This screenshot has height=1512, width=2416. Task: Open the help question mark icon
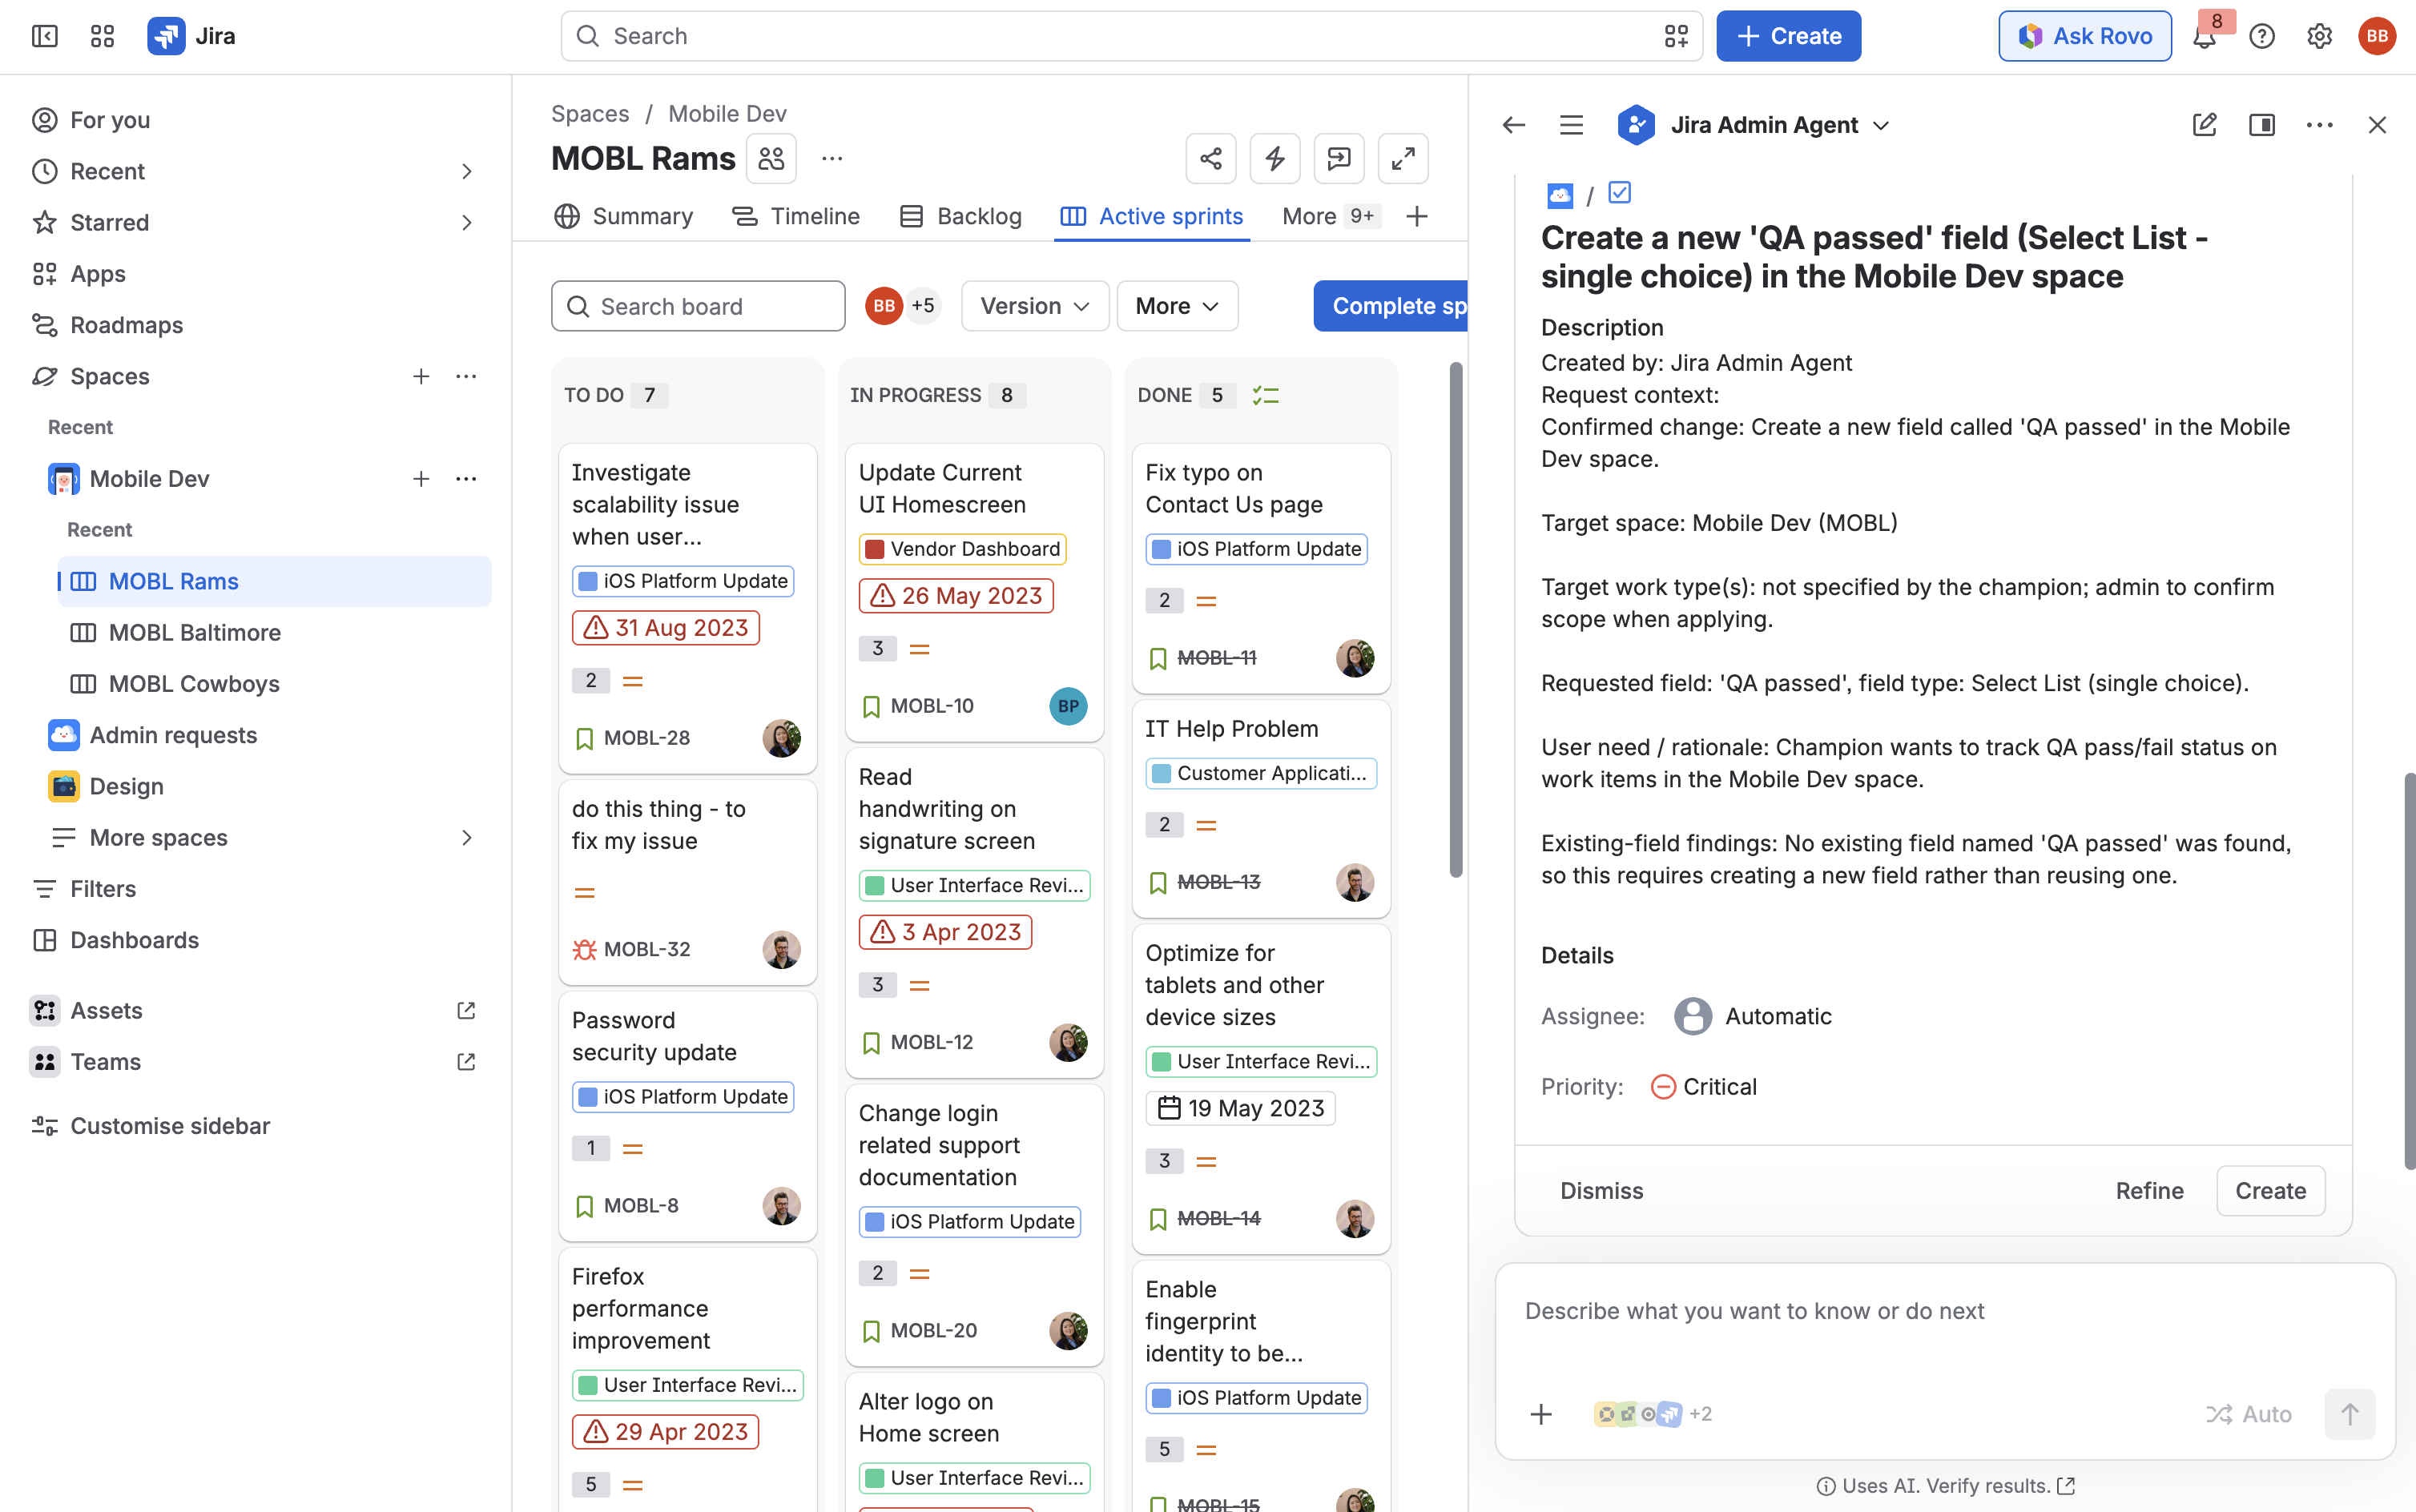[2261, 36]
